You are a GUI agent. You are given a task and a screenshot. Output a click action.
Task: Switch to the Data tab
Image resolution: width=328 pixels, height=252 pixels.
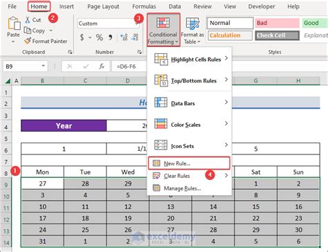point(174,6)
